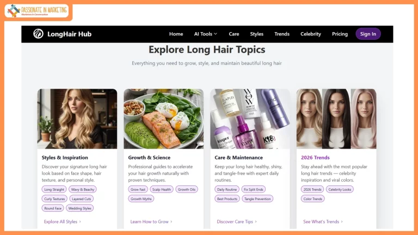Click the Styles & Inspiration card image

pyautogui.click(x=77, y=119)
